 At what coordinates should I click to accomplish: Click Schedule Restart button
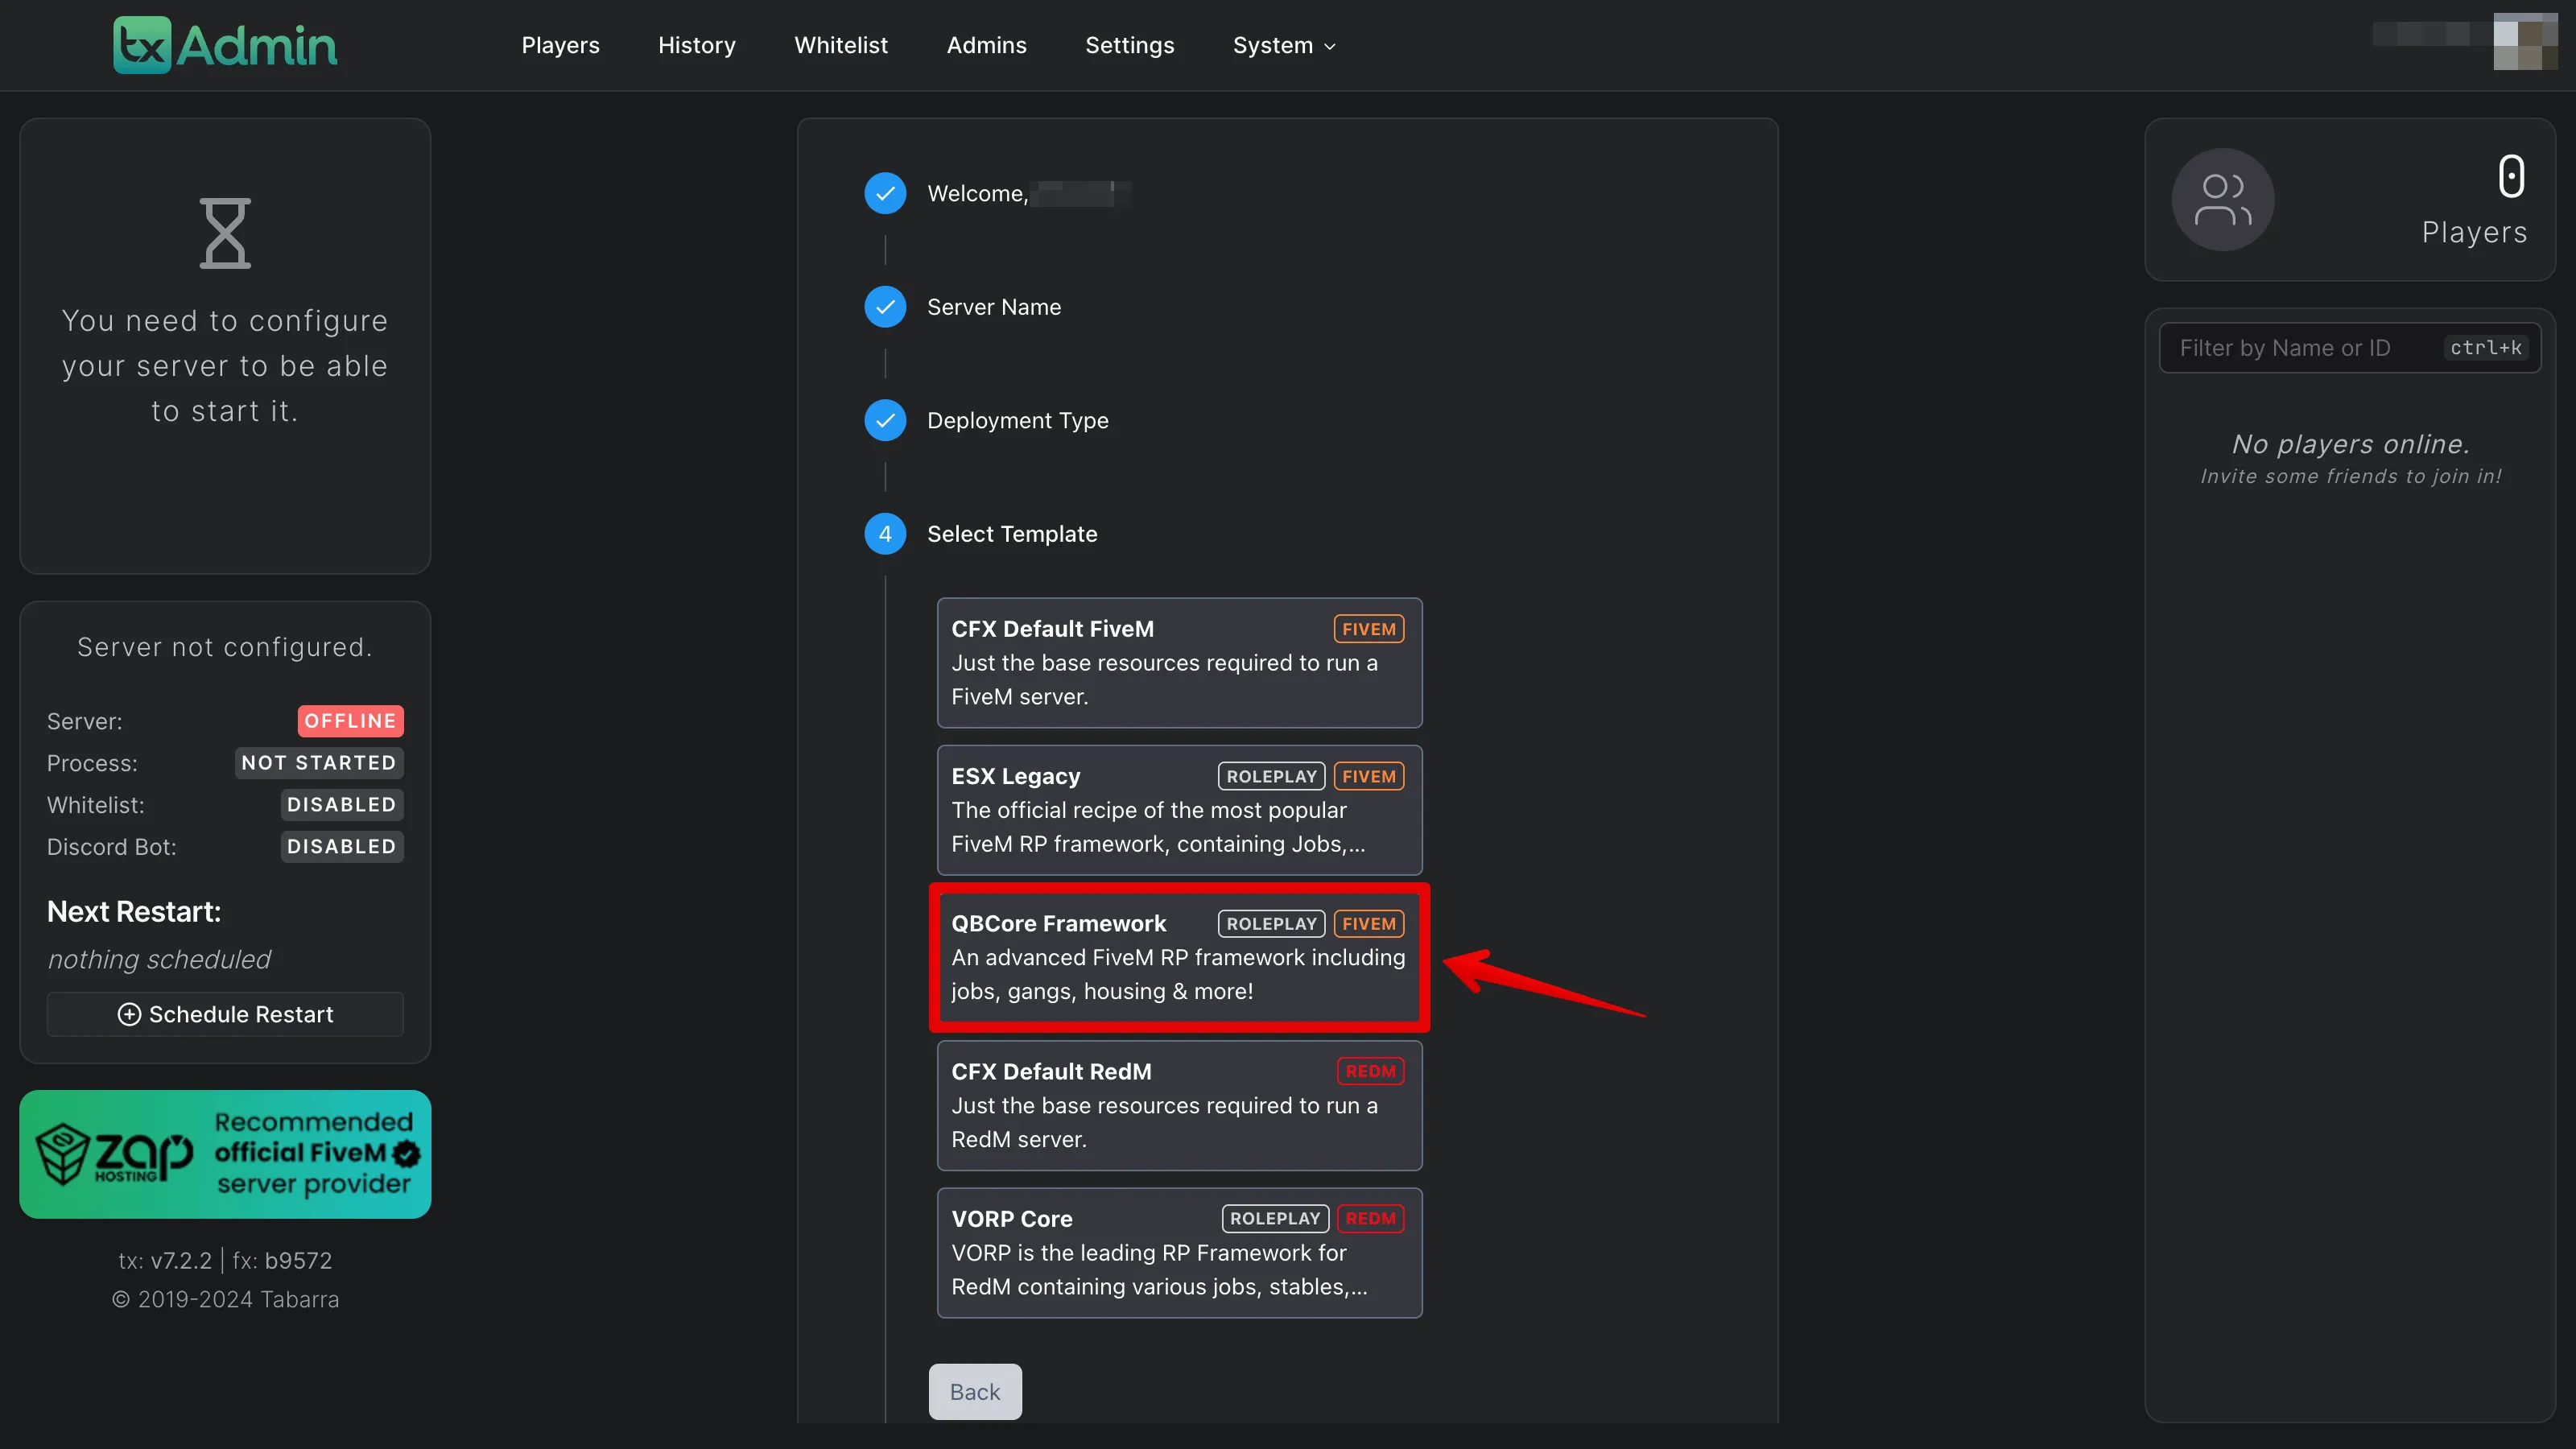click(x=225, y=1014)
